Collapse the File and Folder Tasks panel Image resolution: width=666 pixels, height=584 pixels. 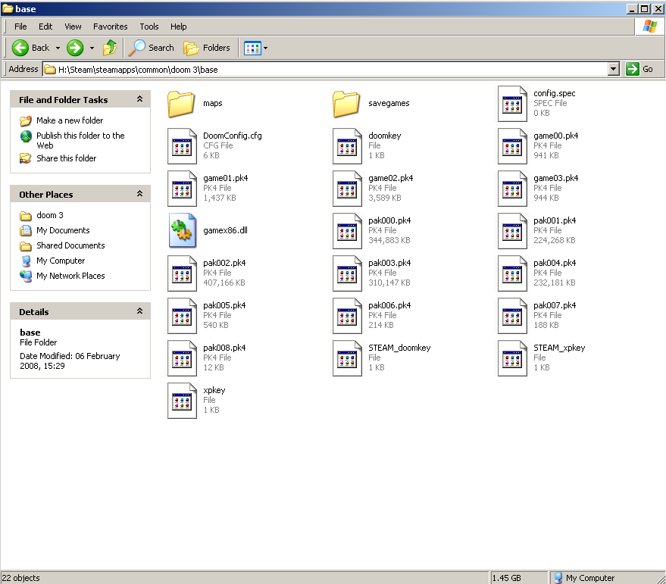[x=139, y=99]
